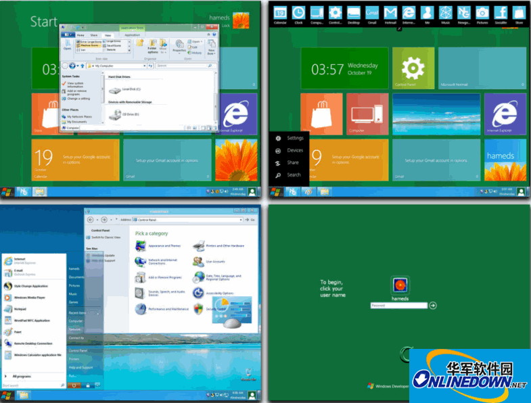The width and height of the screenshot is (531, 403).
Task: Click the Start search field
Action: click(33, 385)
